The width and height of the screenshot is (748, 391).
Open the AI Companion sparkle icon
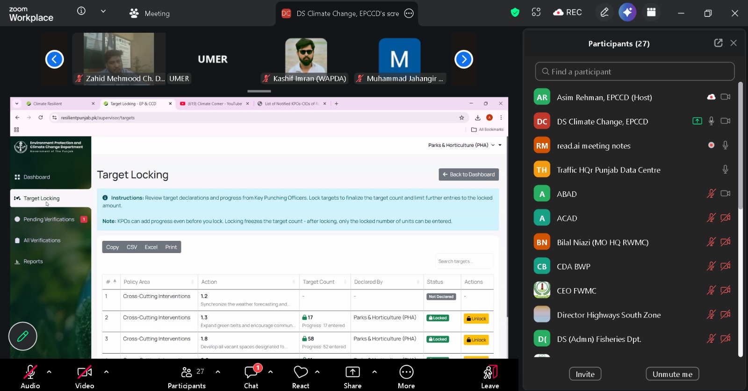[x=627, y=12]
